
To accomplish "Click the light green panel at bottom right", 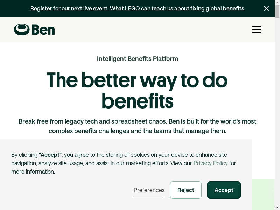I will (x=263, y=194).
